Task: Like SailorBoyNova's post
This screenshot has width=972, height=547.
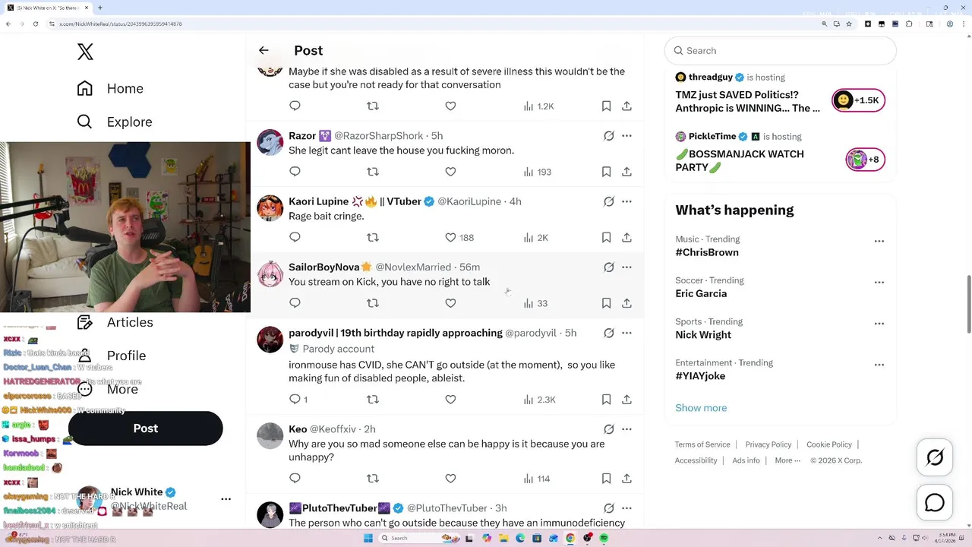Action: pos(450,303)
